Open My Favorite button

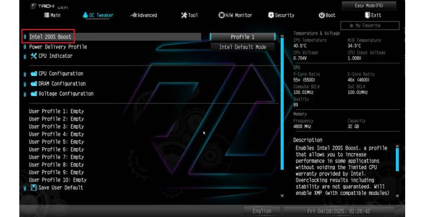coord(370,25)
